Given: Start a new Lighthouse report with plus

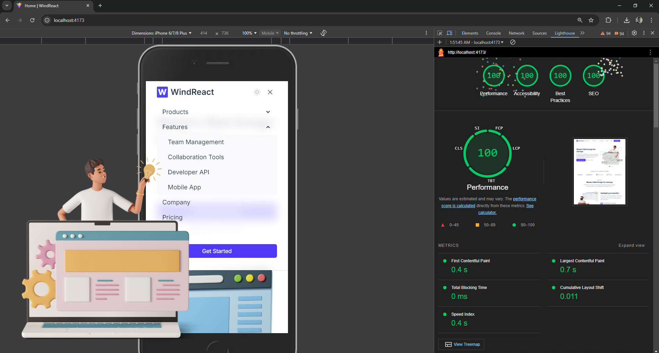Looking at the screenshot, I should tap(440, 42).
